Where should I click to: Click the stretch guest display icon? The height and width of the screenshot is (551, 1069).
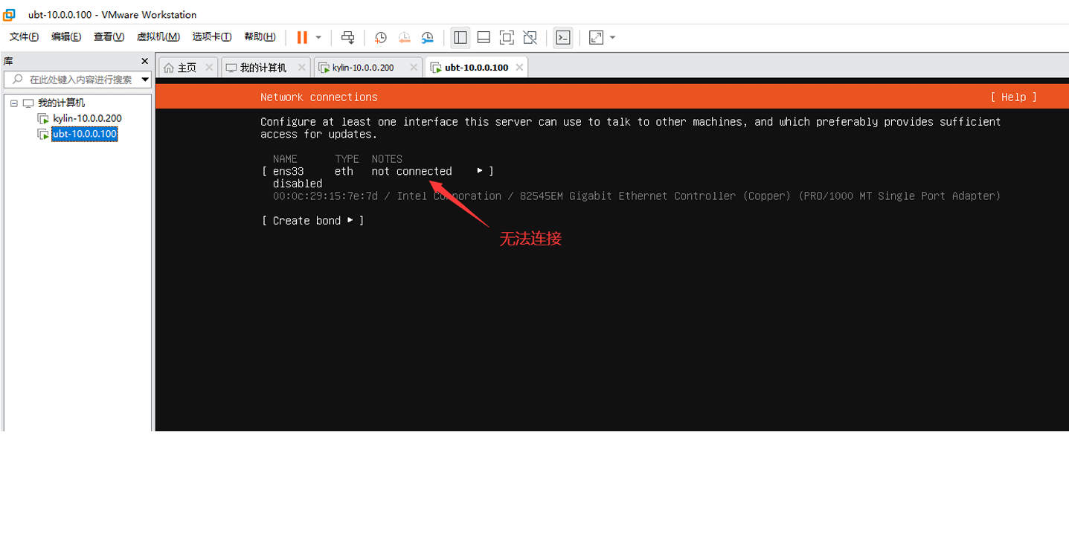[596, 37]
